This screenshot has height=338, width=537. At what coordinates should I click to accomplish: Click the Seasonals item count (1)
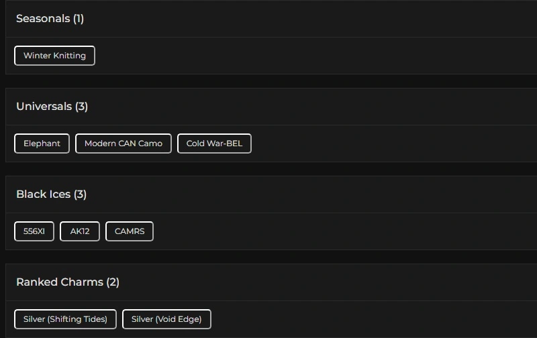pos(79,19)
